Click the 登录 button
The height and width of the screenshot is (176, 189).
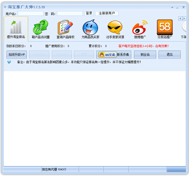[89, 13]
